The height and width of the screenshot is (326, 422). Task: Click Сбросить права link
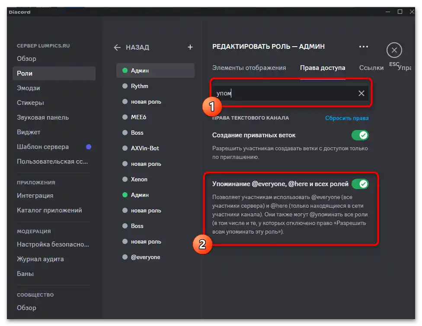[347, 118]
